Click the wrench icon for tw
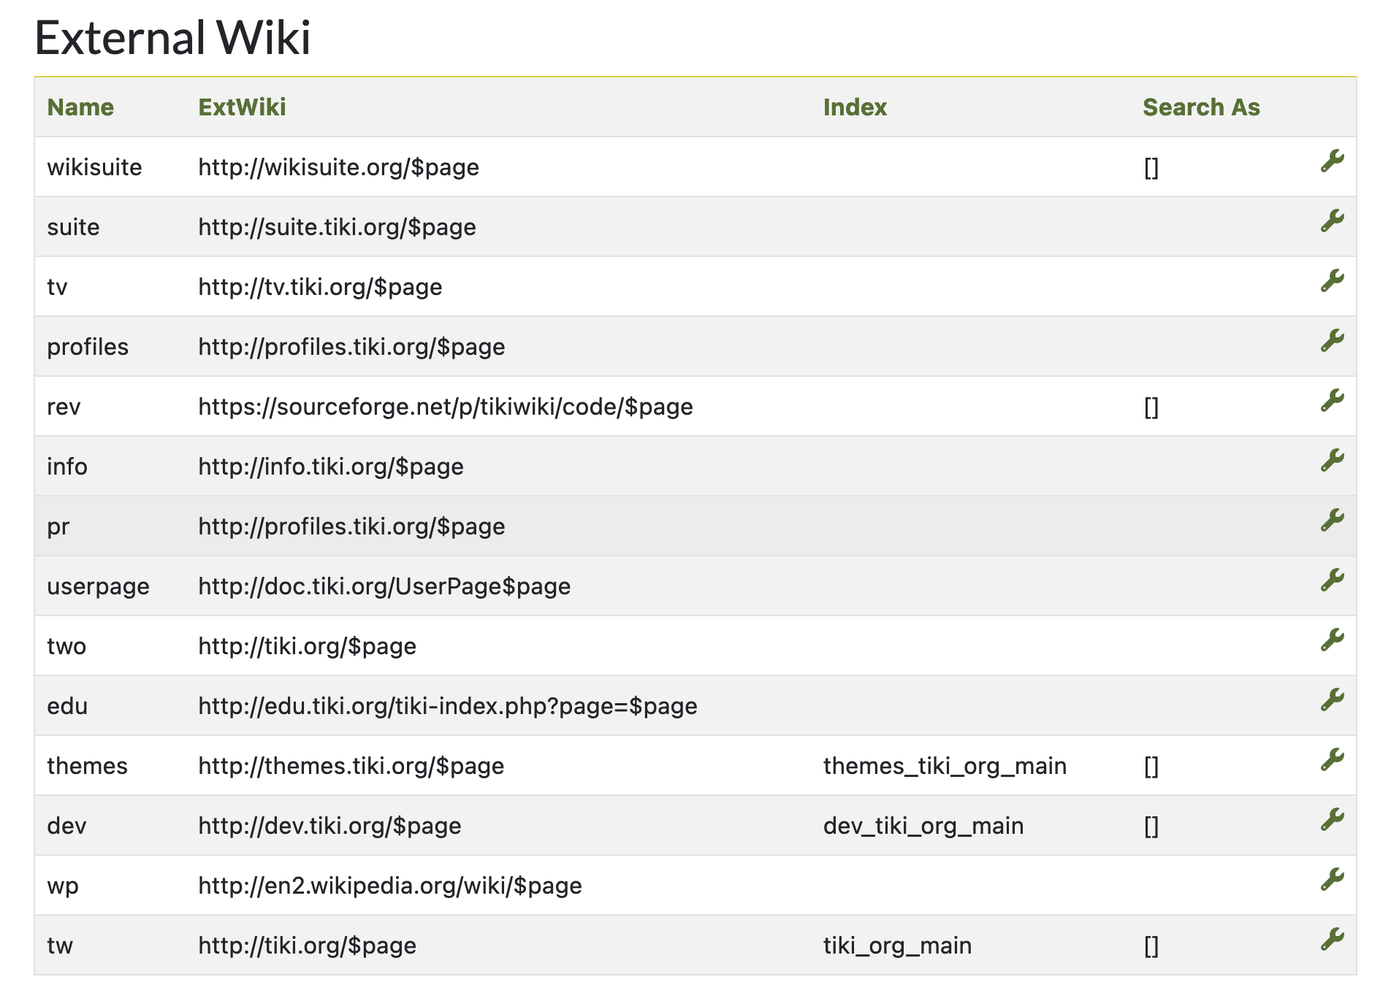This screenshot has width=1391, height=993. coord(1333,939)
